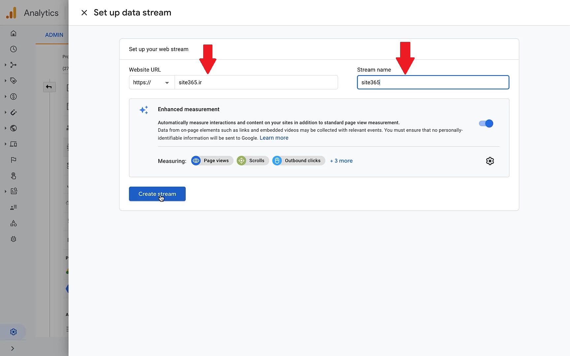Screen dimensions: 570x356
Task: Open Admin gear icon at bottom left
Action: coord(13,332)
